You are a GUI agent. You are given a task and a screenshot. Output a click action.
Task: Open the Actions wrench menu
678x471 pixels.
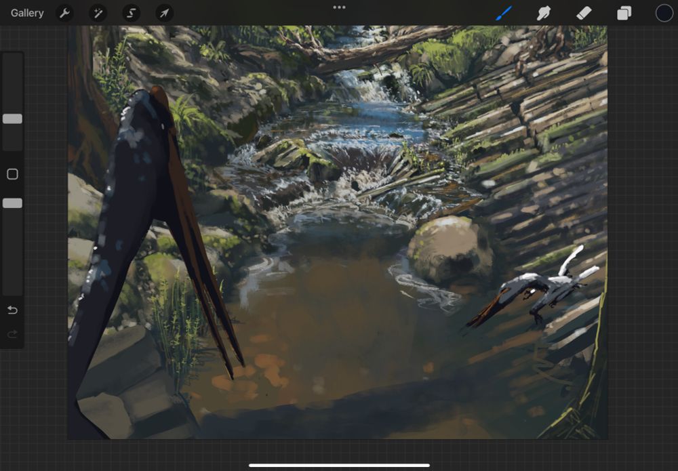pyautogui.click(x=64, y=13)
